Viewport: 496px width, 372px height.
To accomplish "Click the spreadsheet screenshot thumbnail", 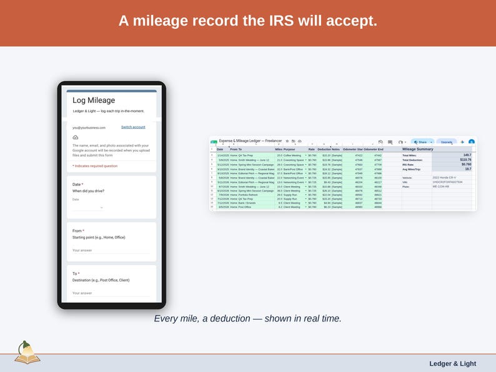I will [x=343, y=174].
